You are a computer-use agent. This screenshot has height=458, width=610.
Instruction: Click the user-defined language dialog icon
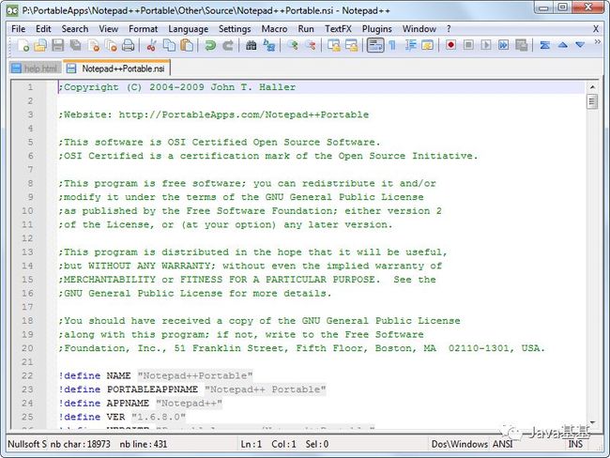coord(428,46)
